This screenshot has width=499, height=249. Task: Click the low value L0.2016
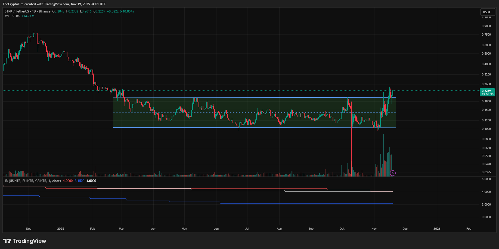point(86,11)
